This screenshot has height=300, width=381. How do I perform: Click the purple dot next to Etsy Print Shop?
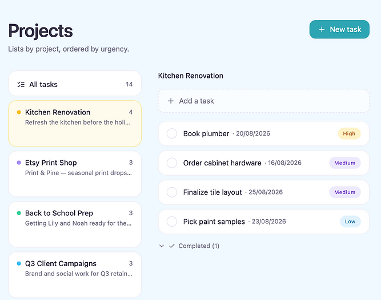pyautogui.click(x=19, y=163)
